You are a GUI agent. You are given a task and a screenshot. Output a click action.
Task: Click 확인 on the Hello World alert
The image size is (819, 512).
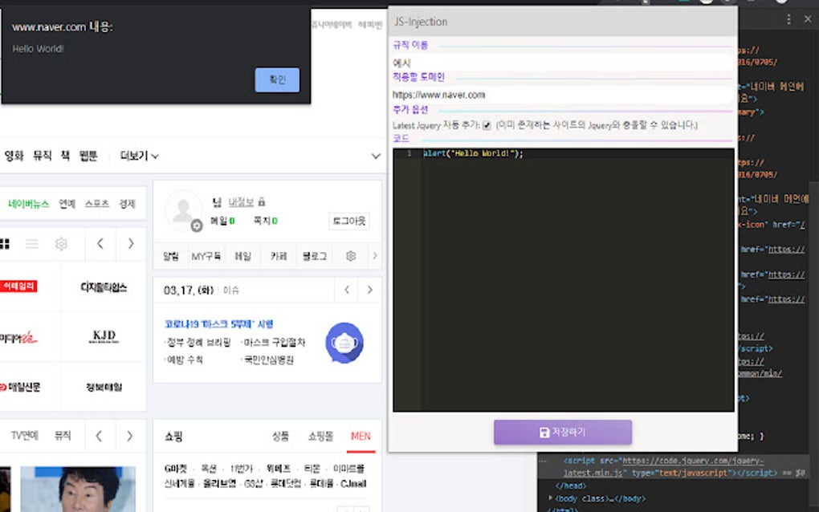pyautogui.click(x=276, y=79)
